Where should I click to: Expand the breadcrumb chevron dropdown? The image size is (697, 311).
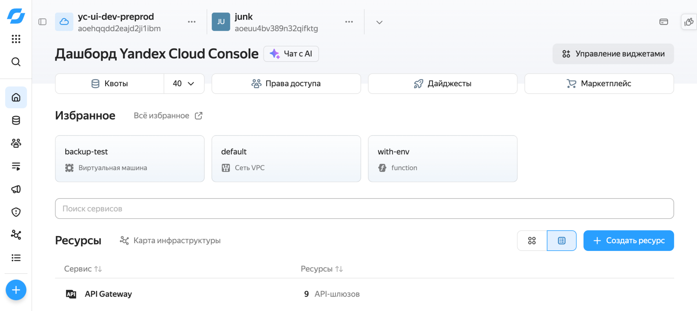coord(379,22)
